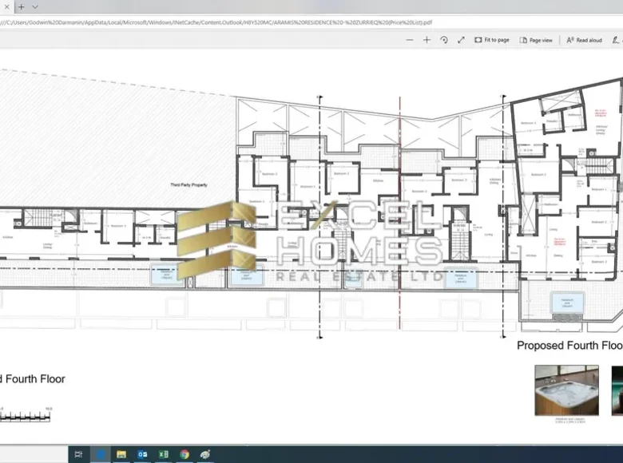623x463 pixels.
Task: Rotate the PDF page
Action: tap(444, 40)
